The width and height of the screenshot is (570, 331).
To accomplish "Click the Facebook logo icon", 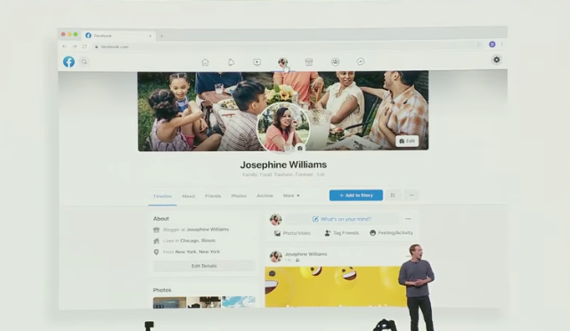I will point(69,61).
